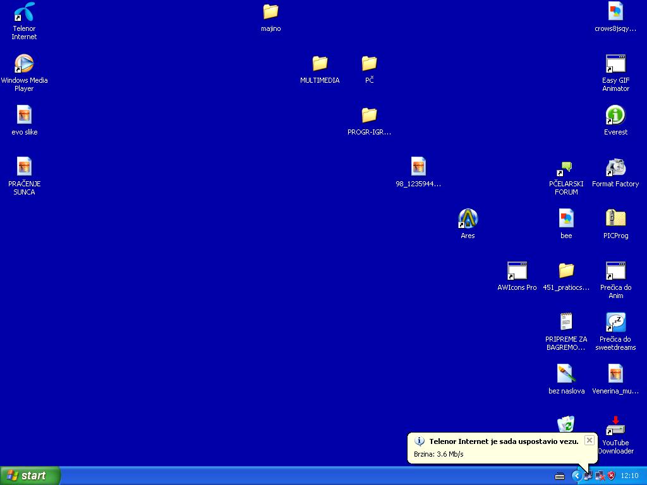This screenshot has width=647, height=485.
Task: Select the PROGR-IGR folder
Action: click(x=369, y=116)
